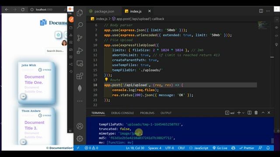Open notifications bell

coord(268,148)
